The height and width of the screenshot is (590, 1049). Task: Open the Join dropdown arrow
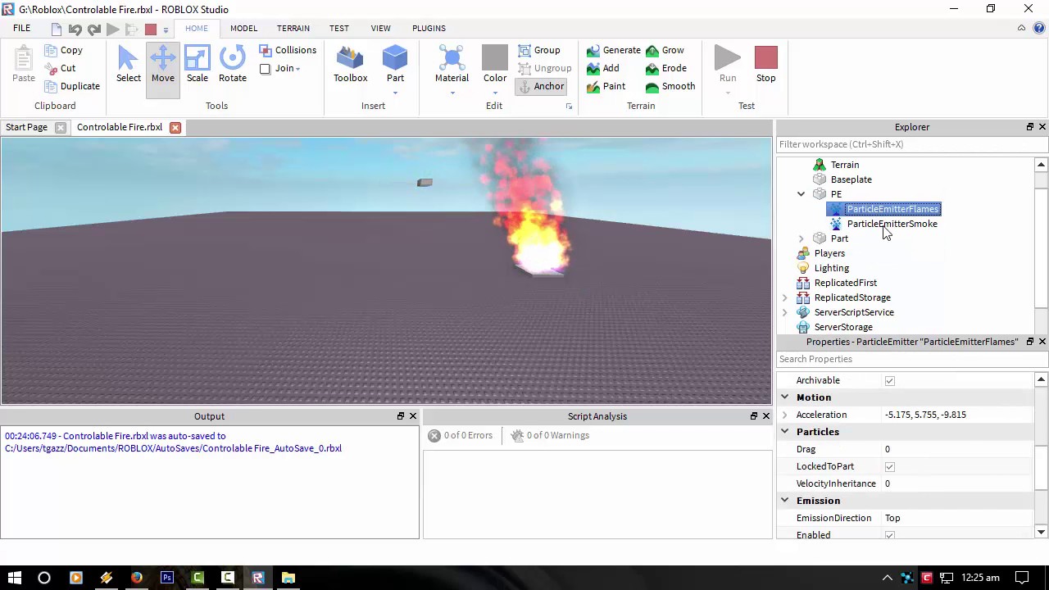pos(297,69)
